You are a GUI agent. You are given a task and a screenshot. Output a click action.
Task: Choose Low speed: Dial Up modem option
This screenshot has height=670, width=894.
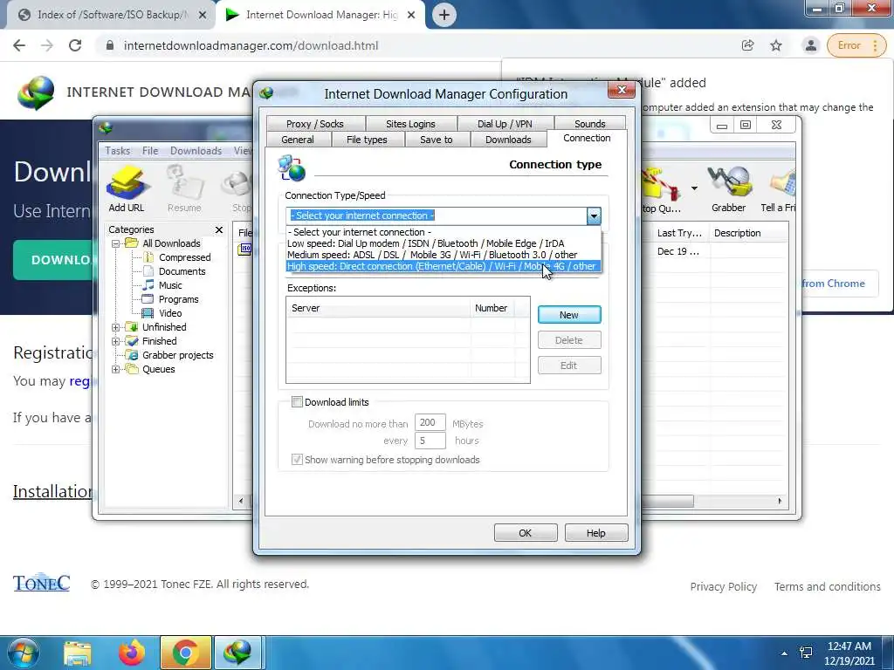(x=443, y=243)
